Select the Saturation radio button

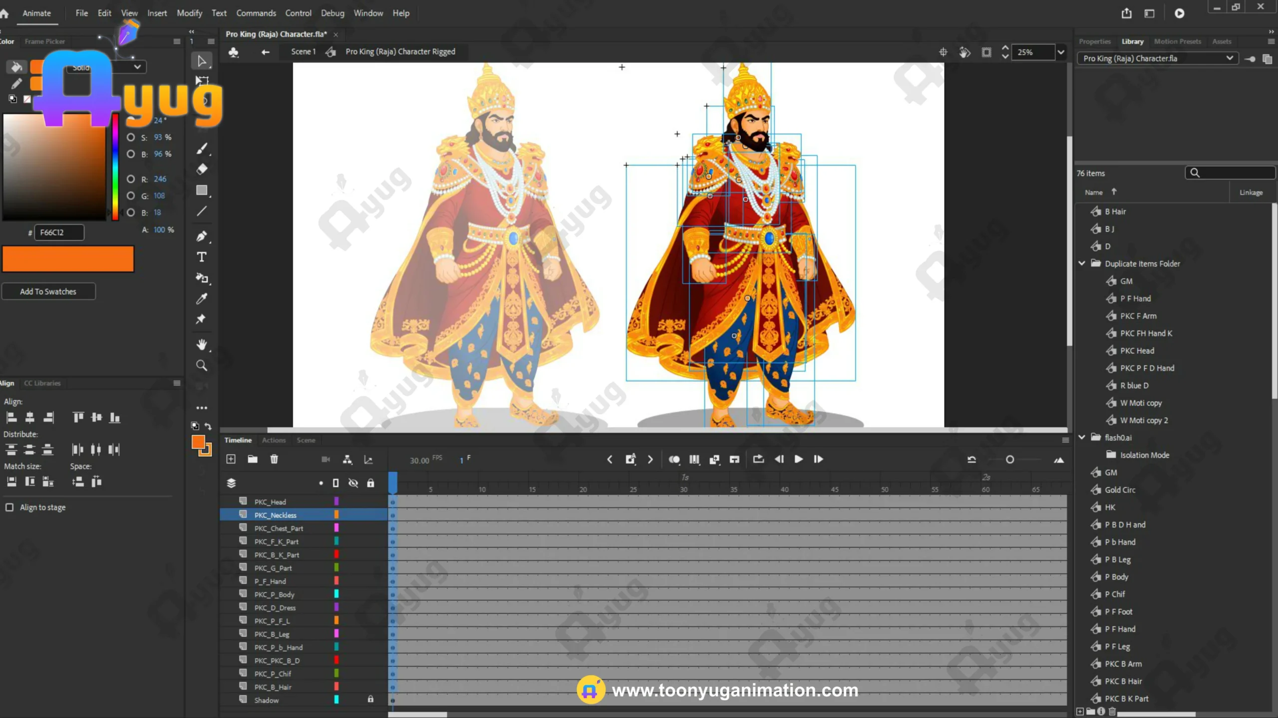(x=131, y=137)
